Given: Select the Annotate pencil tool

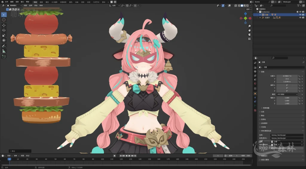Looking at the screenshot, I should (4, 46).
